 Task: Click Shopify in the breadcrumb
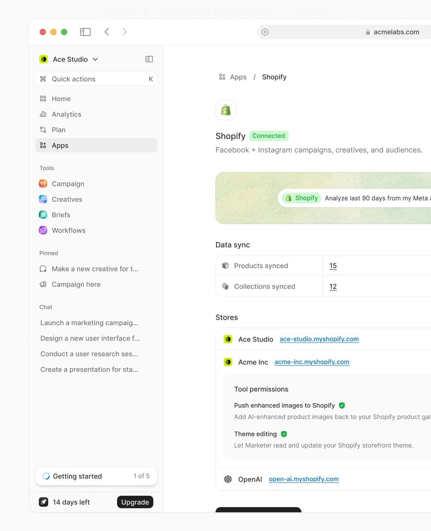click(x=274, y=77)
